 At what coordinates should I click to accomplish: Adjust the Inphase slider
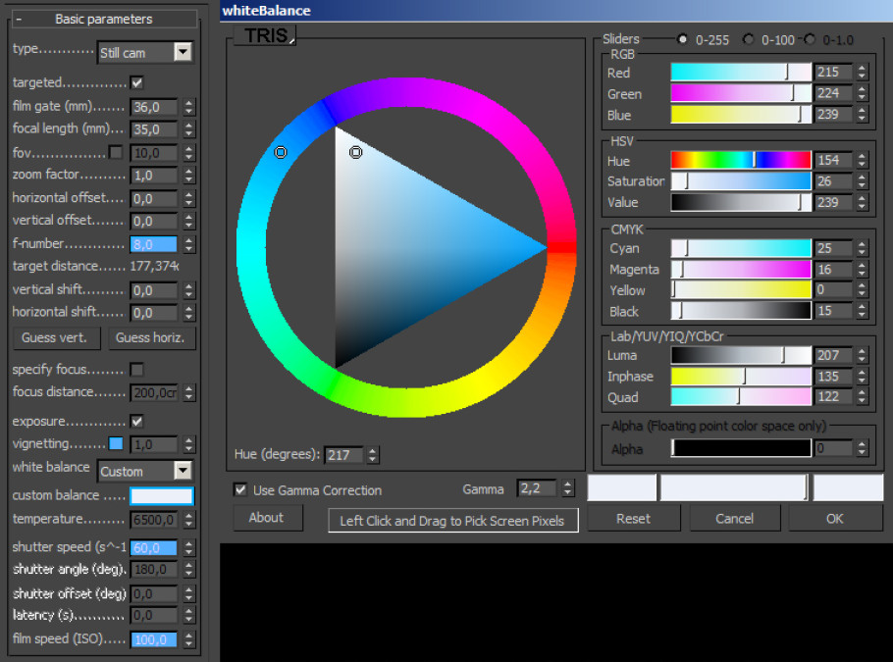point(741,377)
